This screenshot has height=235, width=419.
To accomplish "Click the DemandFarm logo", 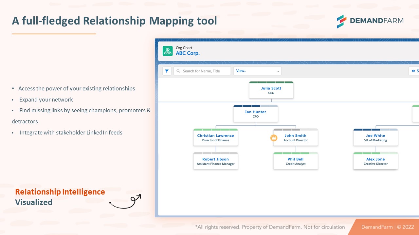I will tap(370, 21).
